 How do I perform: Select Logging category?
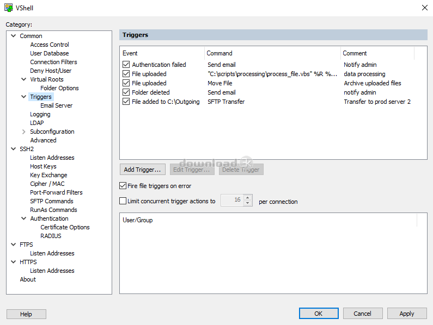point(40,114)
